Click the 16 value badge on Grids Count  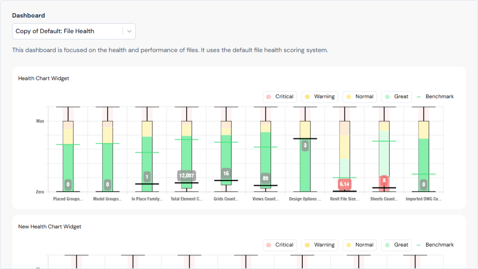click(x=226, y=173)
